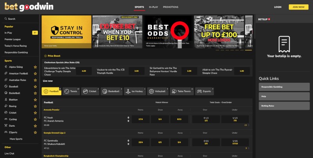Image resolution: width=313 pixels, height=158 pixels.
Task: Switch to the In-Play tab
Action: (153, 7)
